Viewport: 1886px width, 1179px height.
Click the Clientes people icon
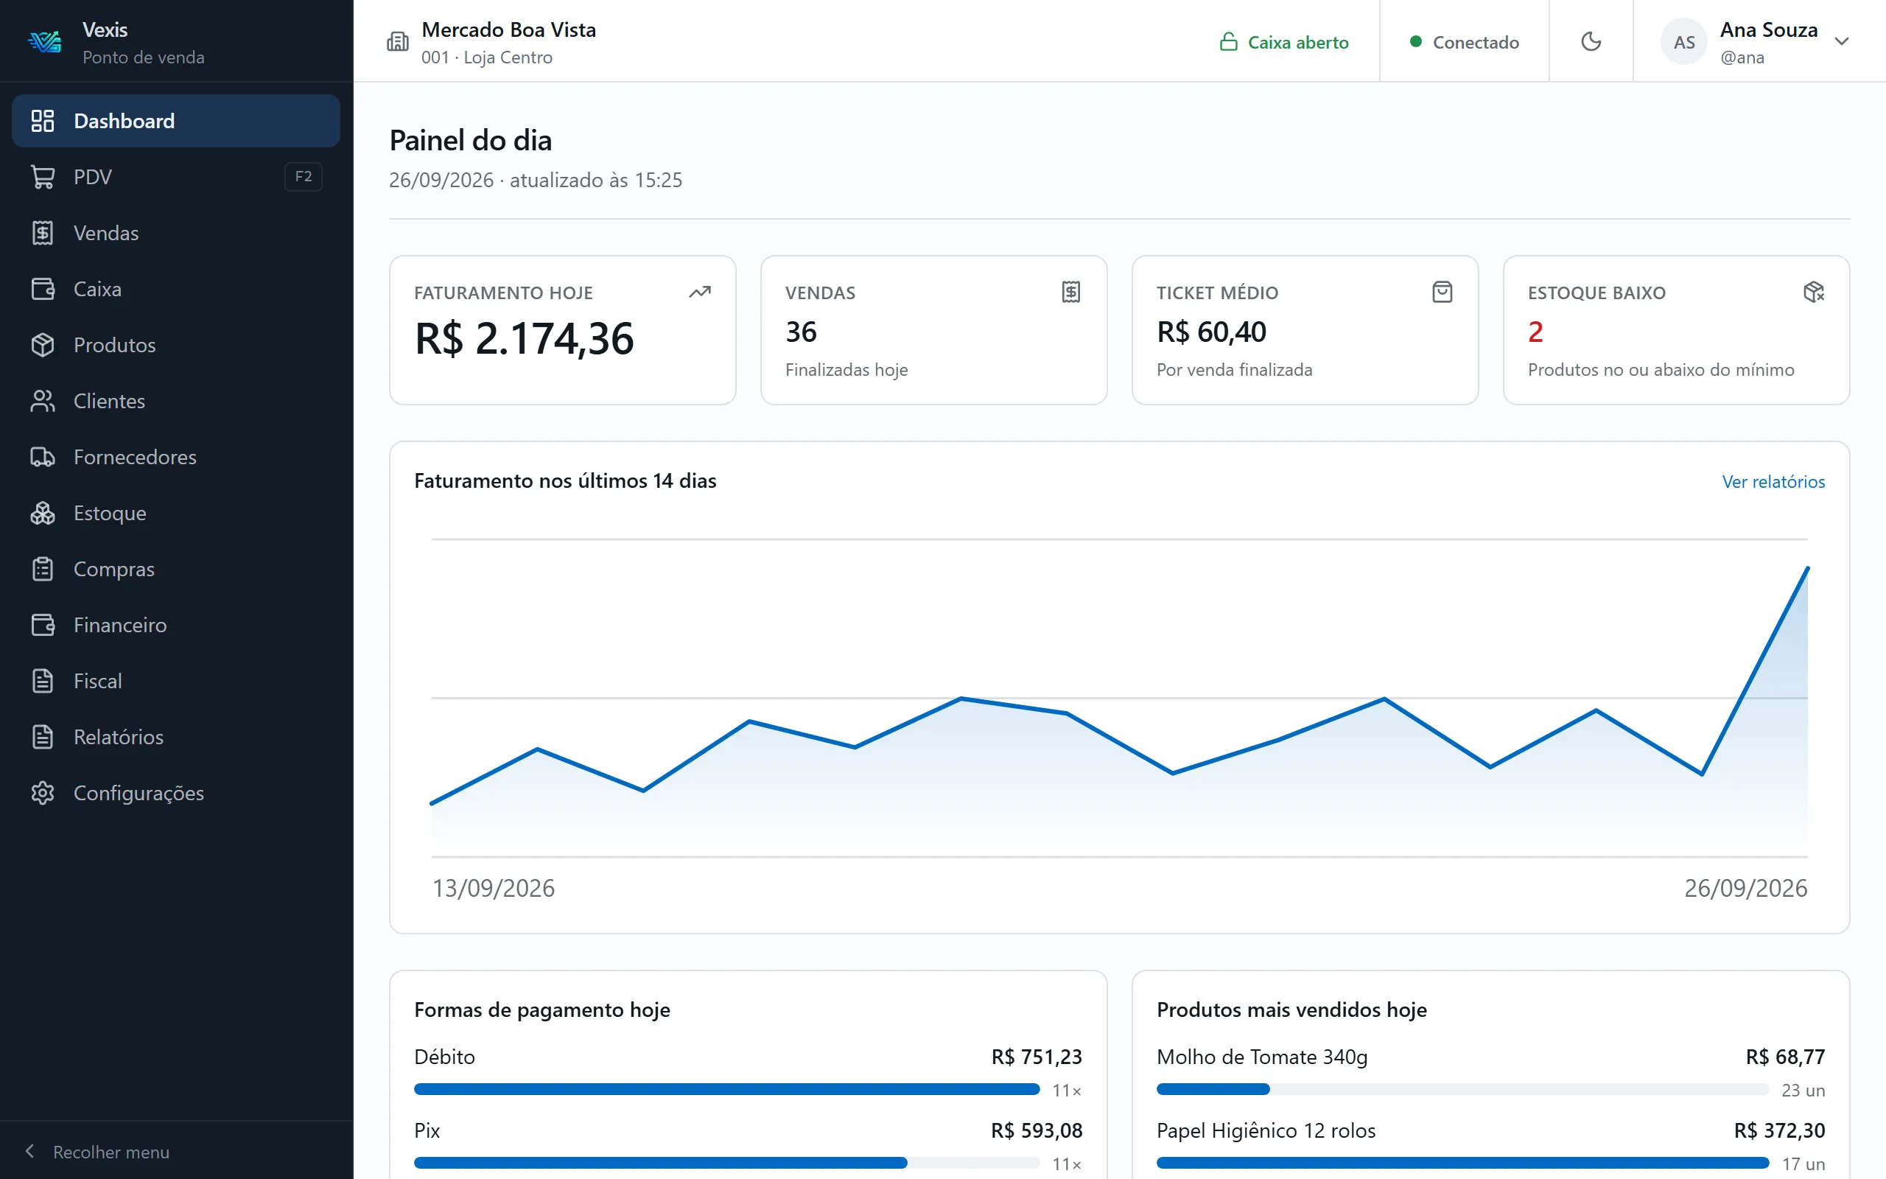click(x=43, y=401)
